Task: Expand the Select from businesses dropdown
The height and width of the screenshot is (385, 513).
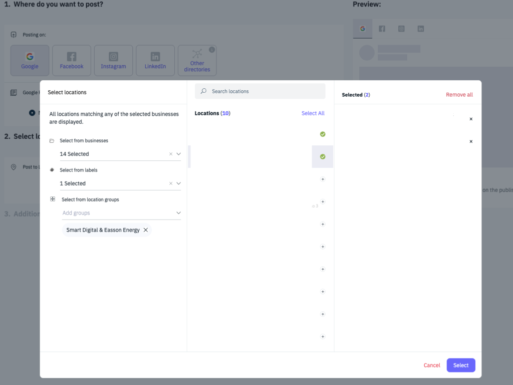Action: (178, 154)
